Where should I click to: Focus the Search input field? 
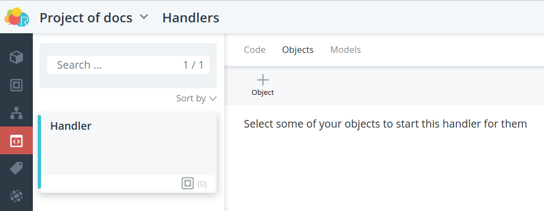point(128,65)
